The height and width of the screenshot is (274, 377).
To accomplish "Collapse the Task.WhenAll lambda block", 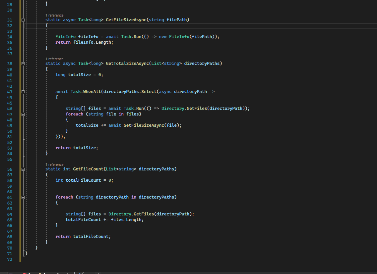I will coord(23,92).
